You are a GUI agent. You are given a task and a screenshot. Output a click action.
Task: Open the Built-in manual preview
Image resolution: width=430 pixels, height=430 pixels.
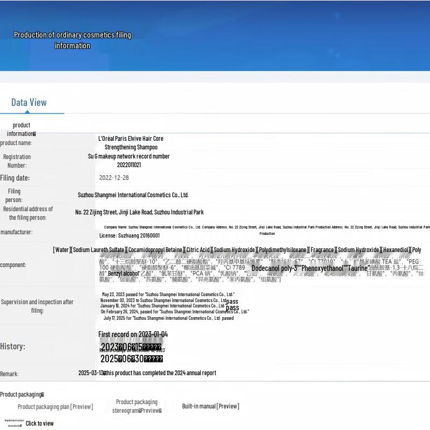(x=210, y=406)
